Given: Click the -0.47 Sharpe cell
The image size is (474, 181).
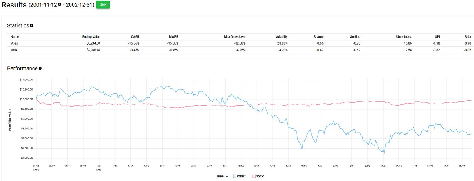Looking at the screenshot, I should coord(320,50).
